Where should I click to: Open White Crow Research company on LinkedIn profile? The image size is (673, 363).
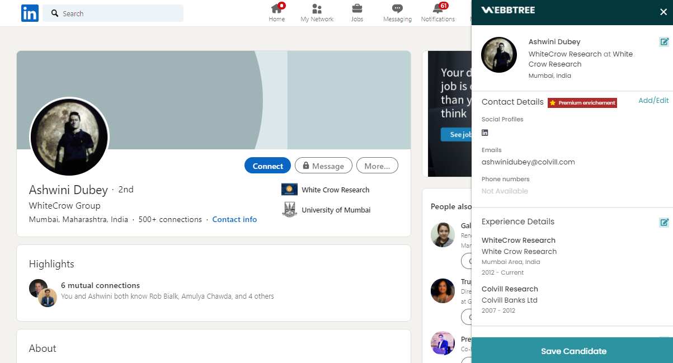(x=336, y=190)
